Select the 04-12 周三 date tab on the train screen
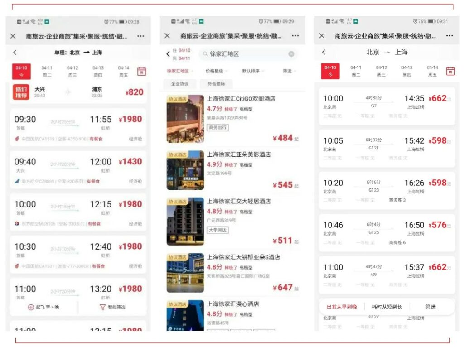Image resolution: width=464 pixels, height=347 pixels. 381,71
